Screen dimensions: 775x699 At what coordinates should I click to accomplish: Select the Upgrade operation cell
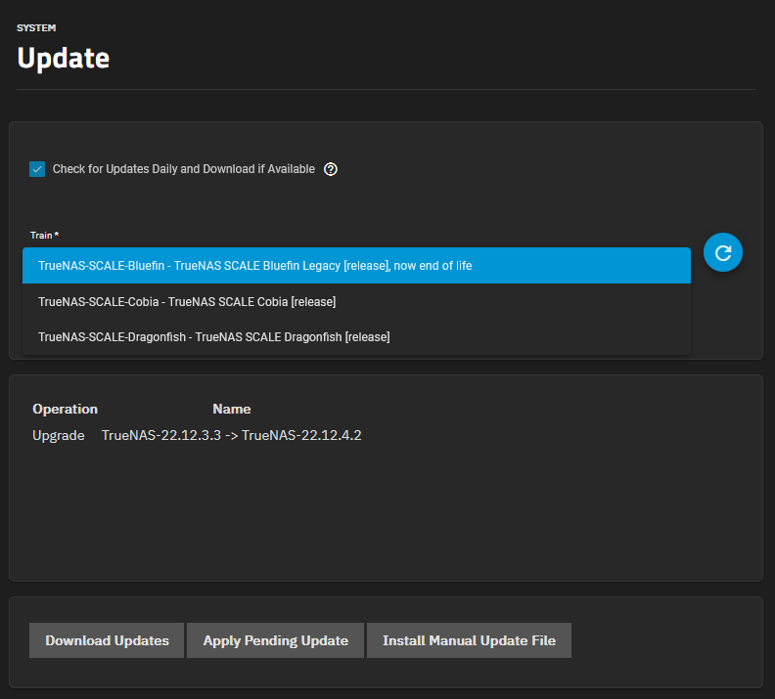point(59,435)
